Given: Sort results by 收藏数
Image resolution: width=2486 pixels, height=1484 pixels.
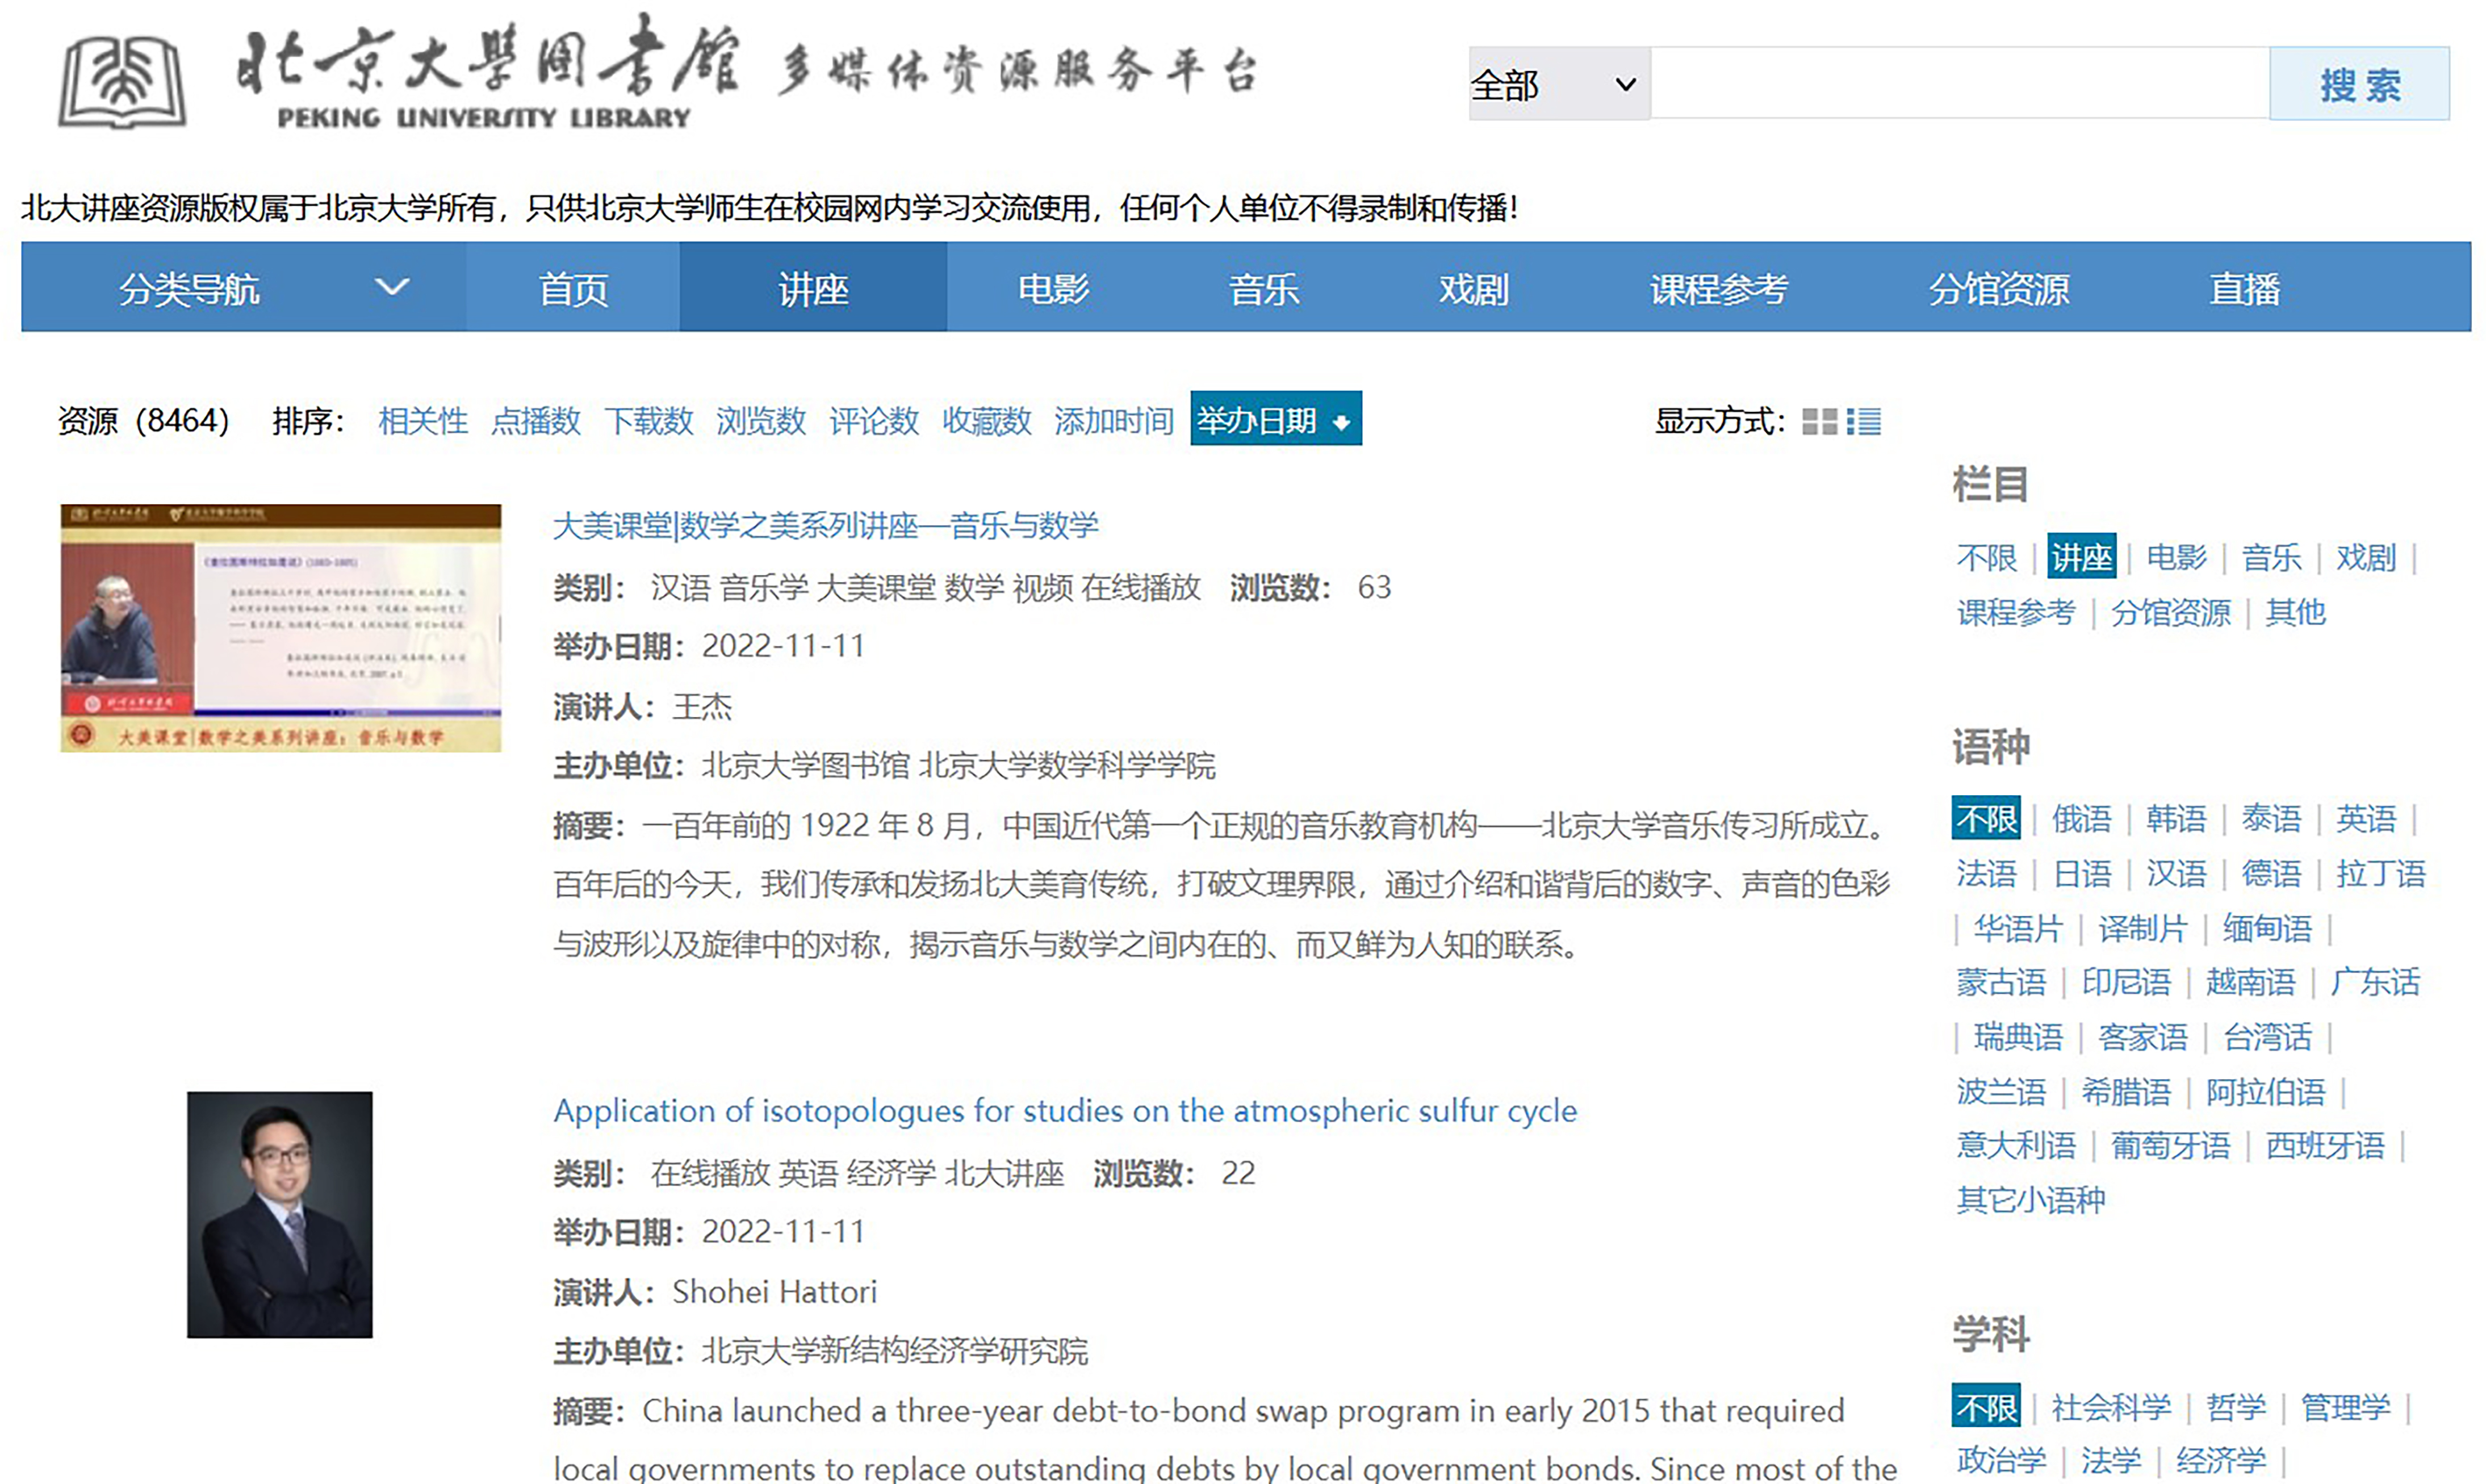Looking at the screenshot, I should pos(986,420).
